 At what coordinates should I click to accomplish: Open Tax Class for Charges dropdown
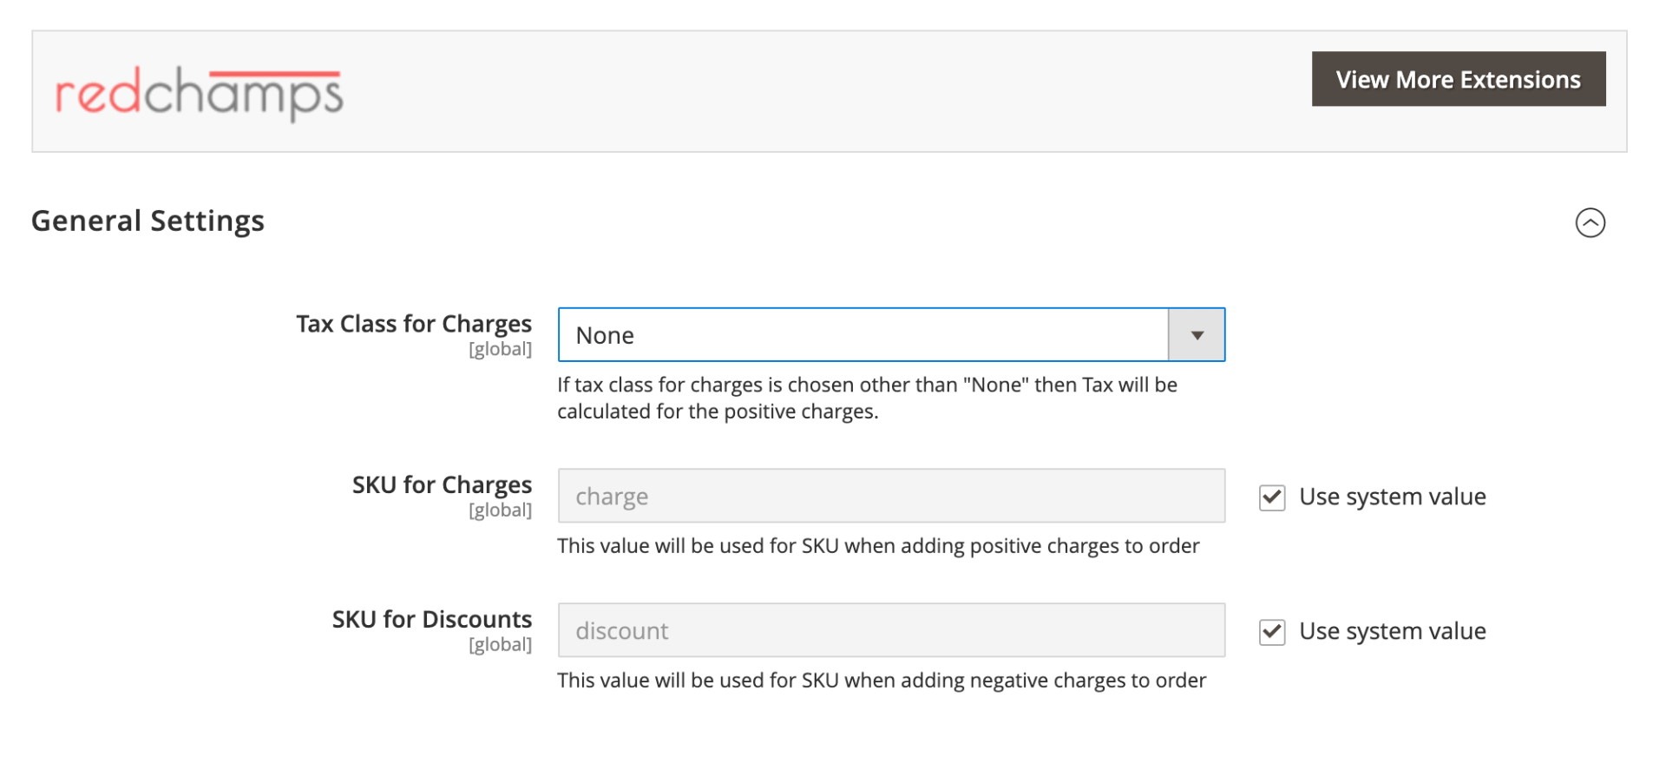(x=891, y=334)
